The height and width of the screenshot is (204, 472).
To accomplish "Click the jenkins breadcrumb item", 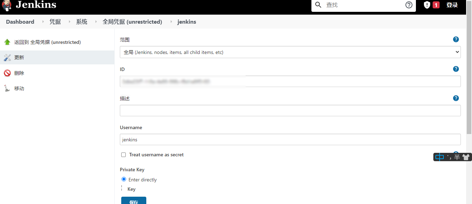I will [x=187, y=22].
